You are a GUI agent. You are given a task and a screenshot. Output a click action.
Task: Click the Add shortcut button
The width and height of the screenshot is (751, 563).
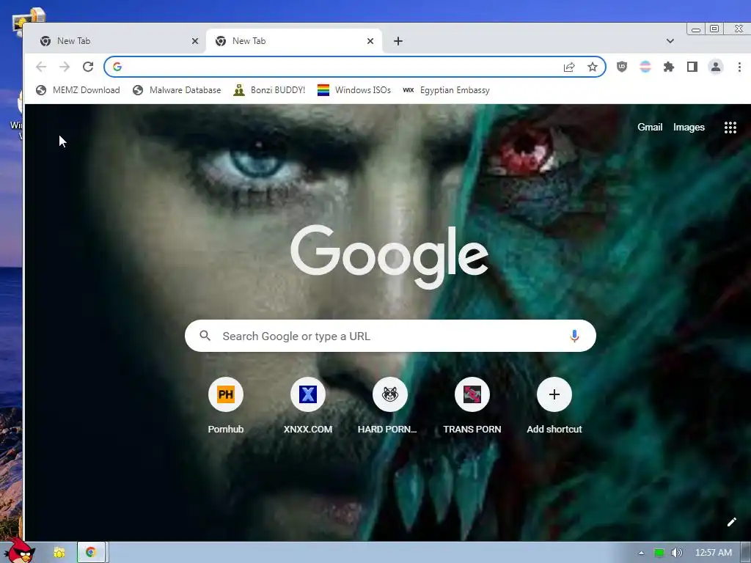click(x=554, y=405)
